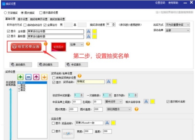Click the green add prize button
The image size is (195, 140).
tap(20, 77)
